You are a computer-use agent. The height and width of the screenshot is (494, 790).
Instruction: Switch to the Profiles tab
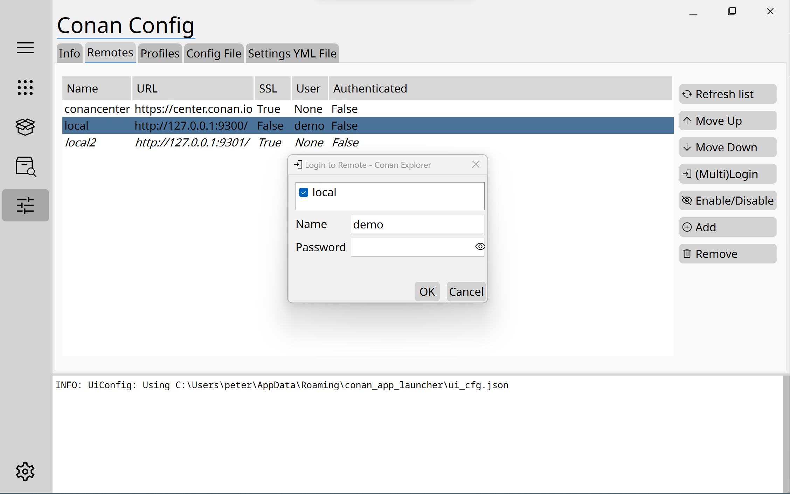[x=160, y=53]
